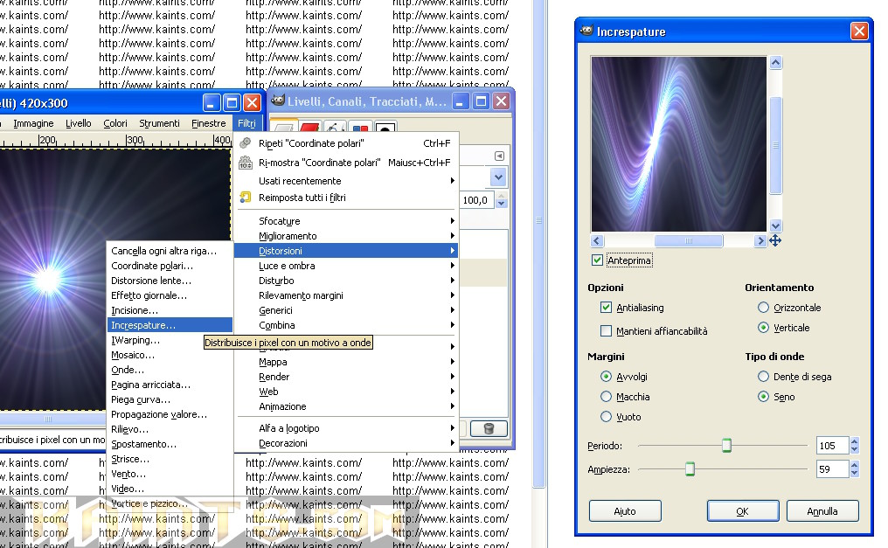Screen dimensions: 888x548
Task: Expand the Miglioramento submenu
Action: (346, 235)
